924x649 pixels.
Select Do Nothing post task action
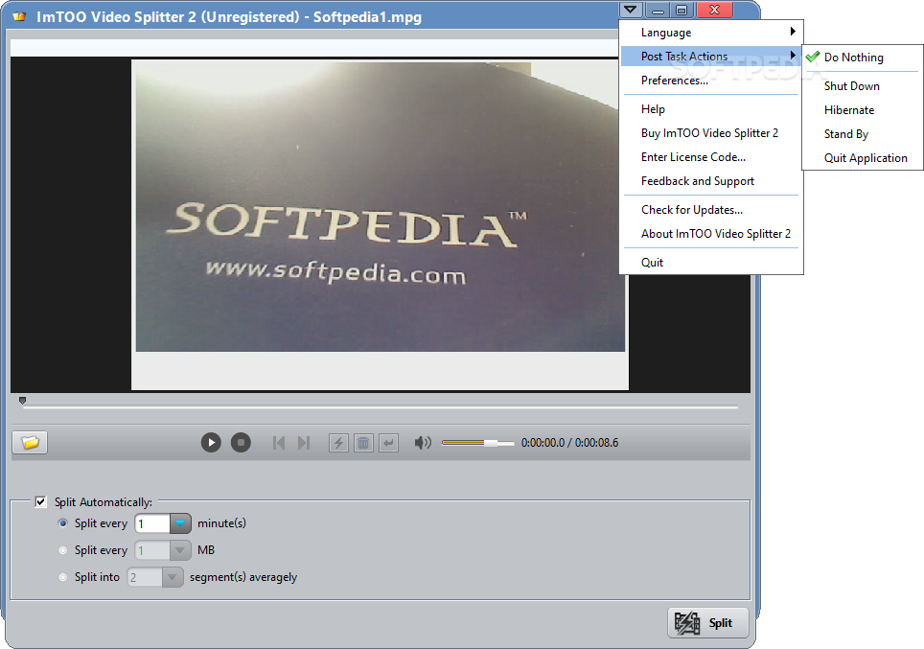tap(862, 58)
